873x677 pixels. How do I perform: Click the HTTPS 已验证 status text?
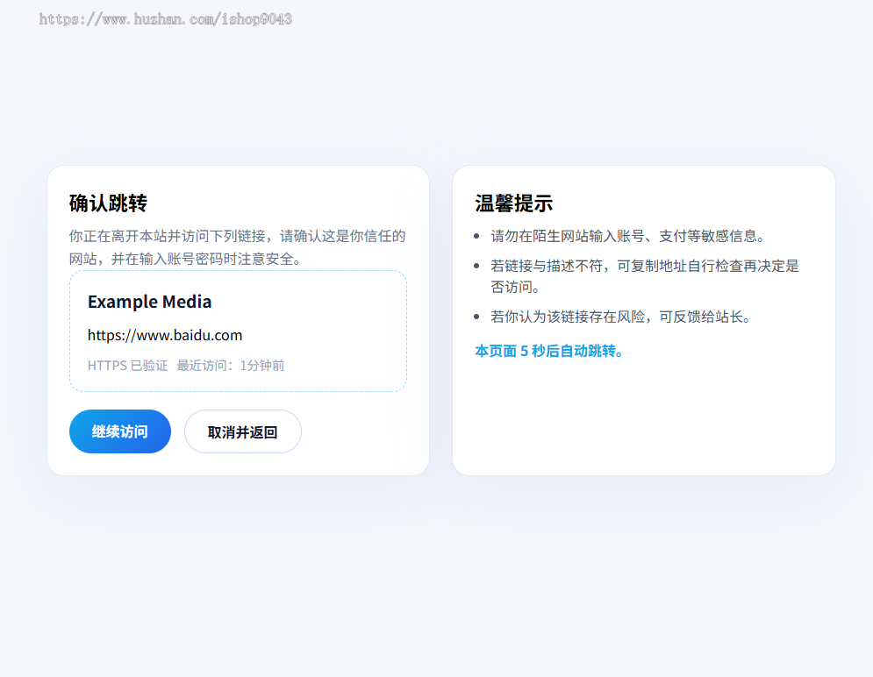pos(127,366)
